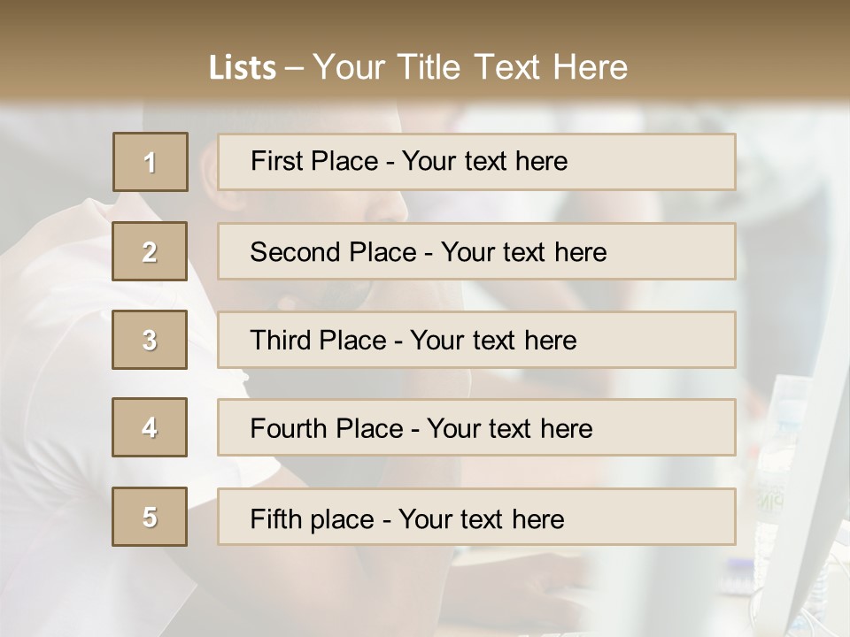Click the slide title 'Your Title Text Here'

click(x=470, y=67)
